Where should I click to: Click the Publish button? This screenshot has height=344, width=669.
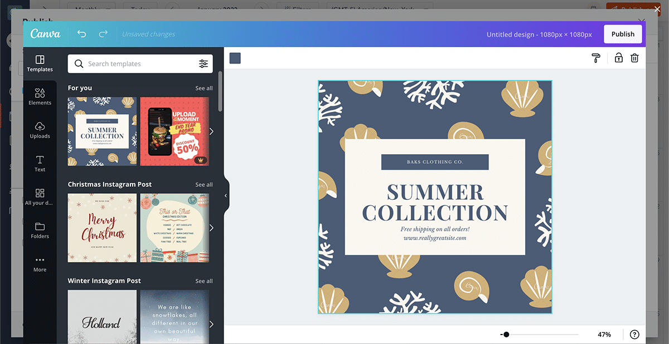point(623,34)
